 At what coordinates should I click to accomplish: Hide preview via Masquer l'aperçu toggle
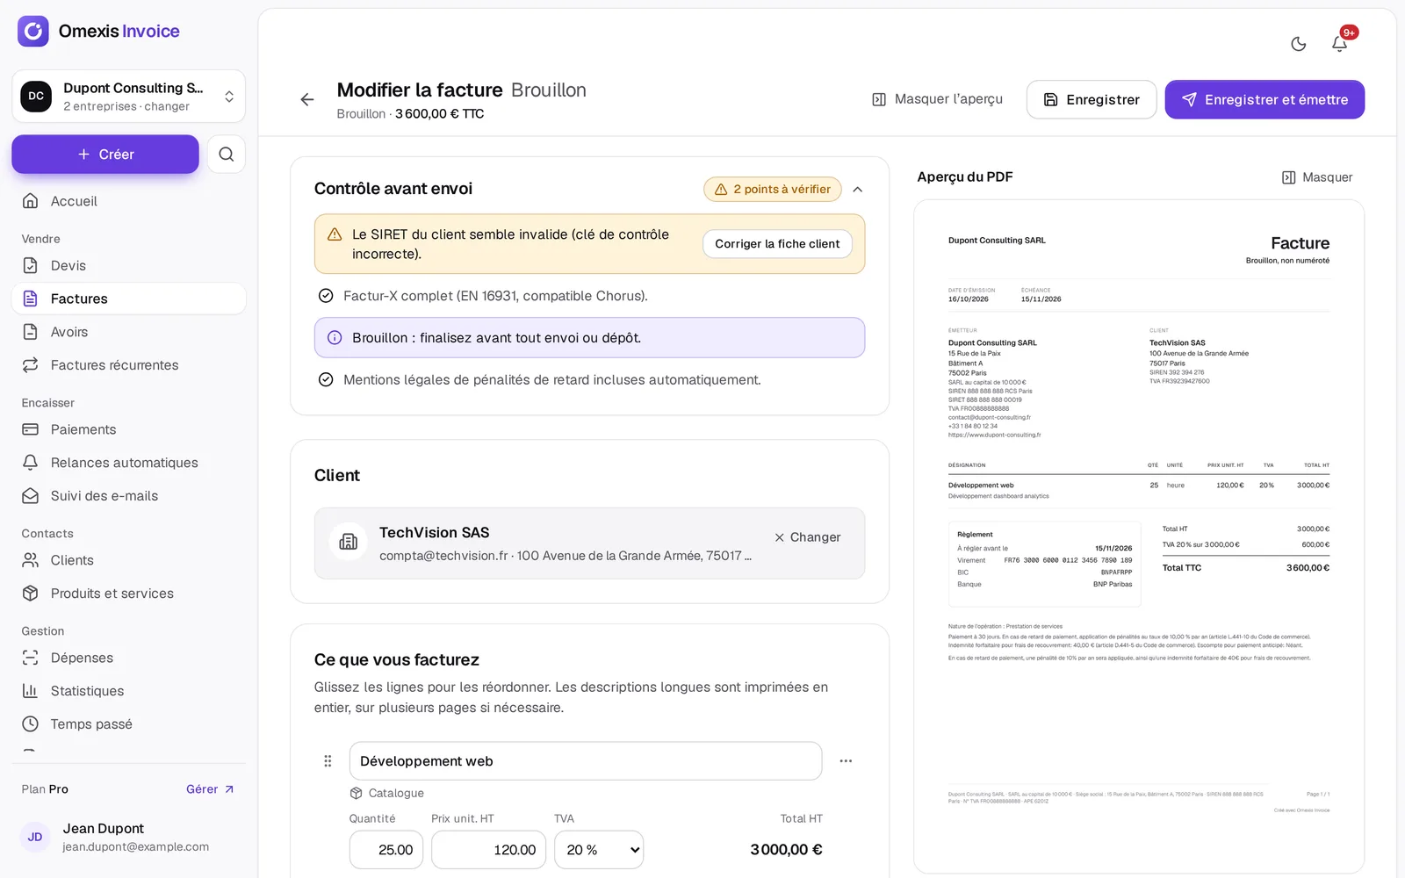click(x=937, y=99)
